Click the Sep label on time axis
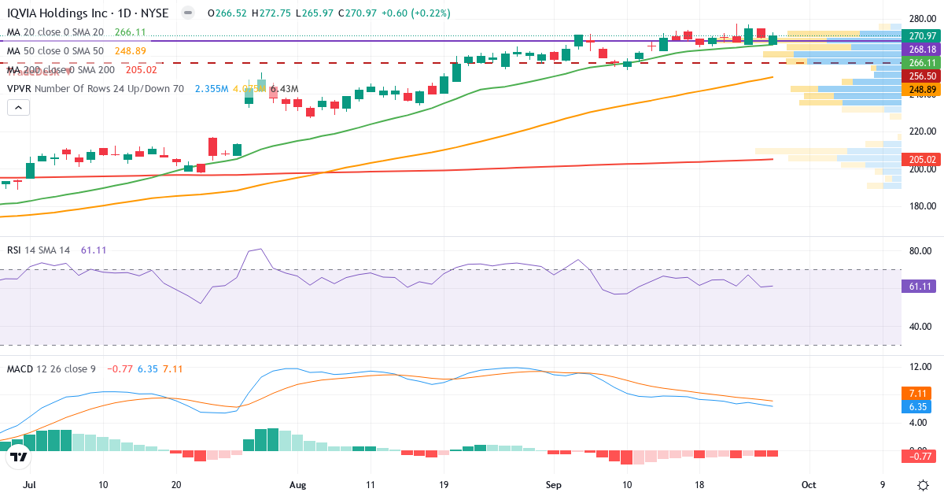 click(x=555, y=484)
